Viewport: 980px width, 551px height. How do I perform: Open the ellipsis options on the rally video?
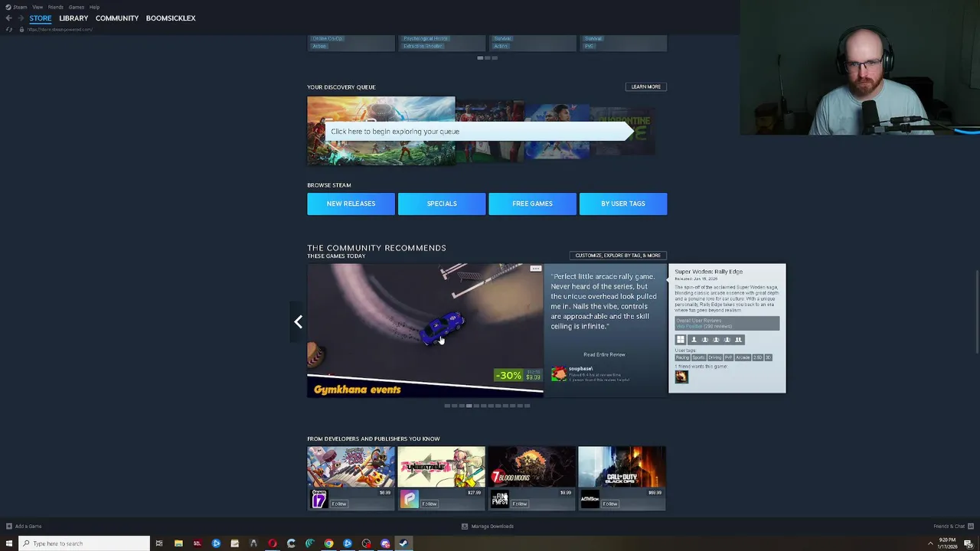click(535, 269)
